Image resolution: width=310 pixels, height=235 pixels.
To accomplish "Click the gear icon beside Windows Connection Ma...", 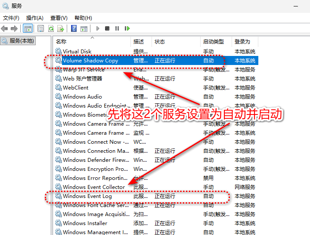I will 58,151.
